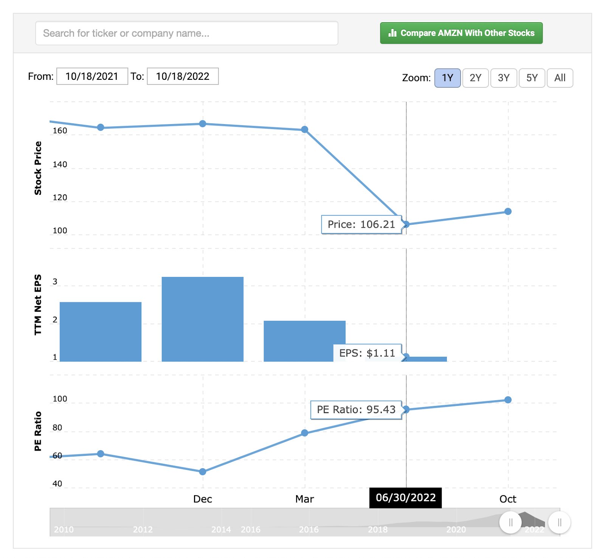Screen dimensions: 605x558
Task: Click the From date field
Action: coord(92,76)
